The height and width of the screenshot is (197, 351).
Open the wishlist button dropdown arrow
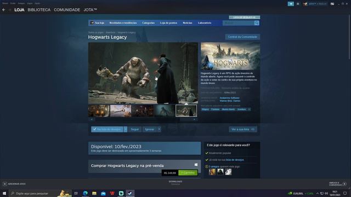coord(126,129)
